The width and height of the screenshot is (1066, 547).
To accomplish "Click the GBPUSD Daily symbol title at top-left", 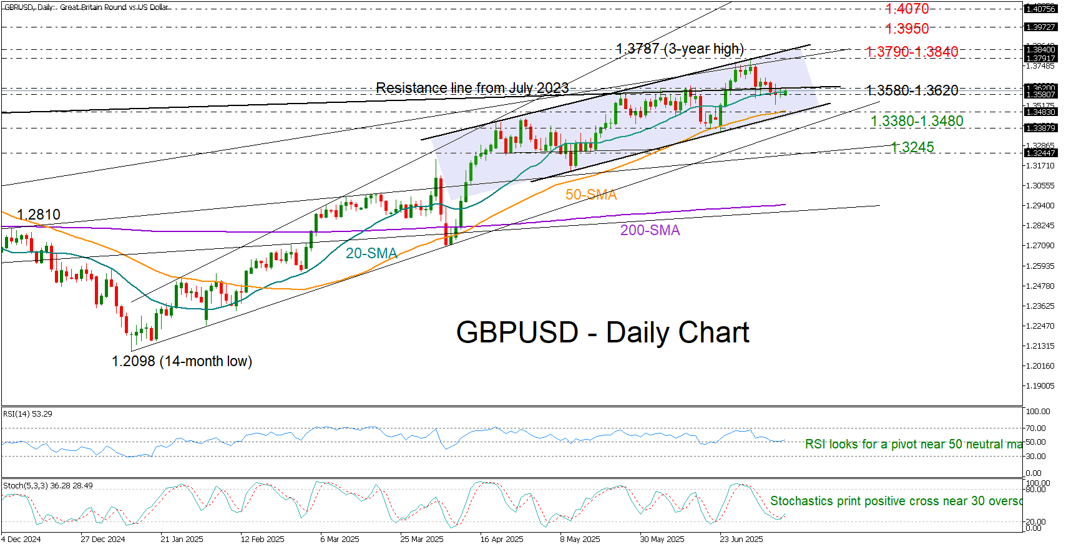I will [86, 7].
